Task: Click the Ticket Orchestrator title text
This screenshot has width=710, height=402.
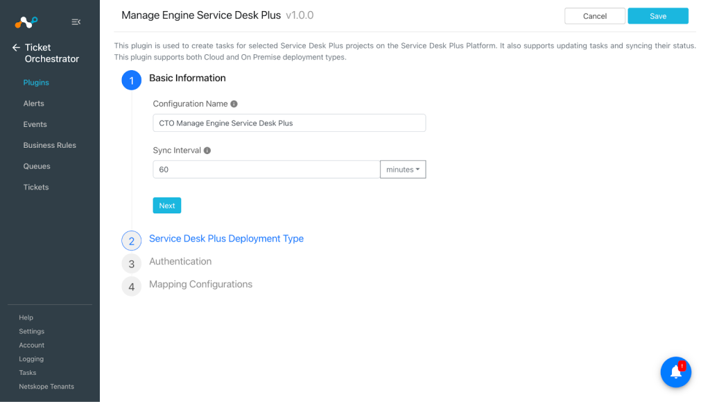Action: tap(51, 53)
